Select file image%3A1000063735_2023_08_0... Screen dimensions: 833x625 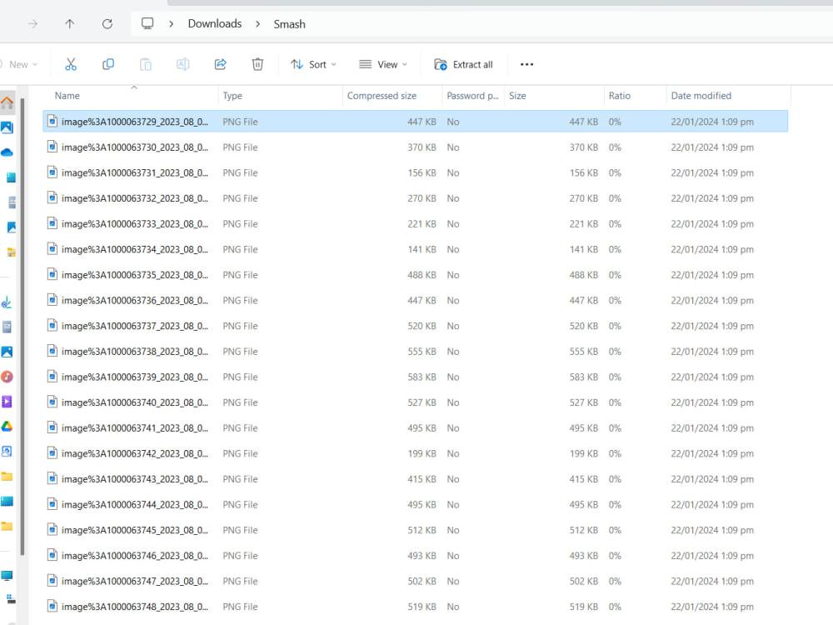415,275
